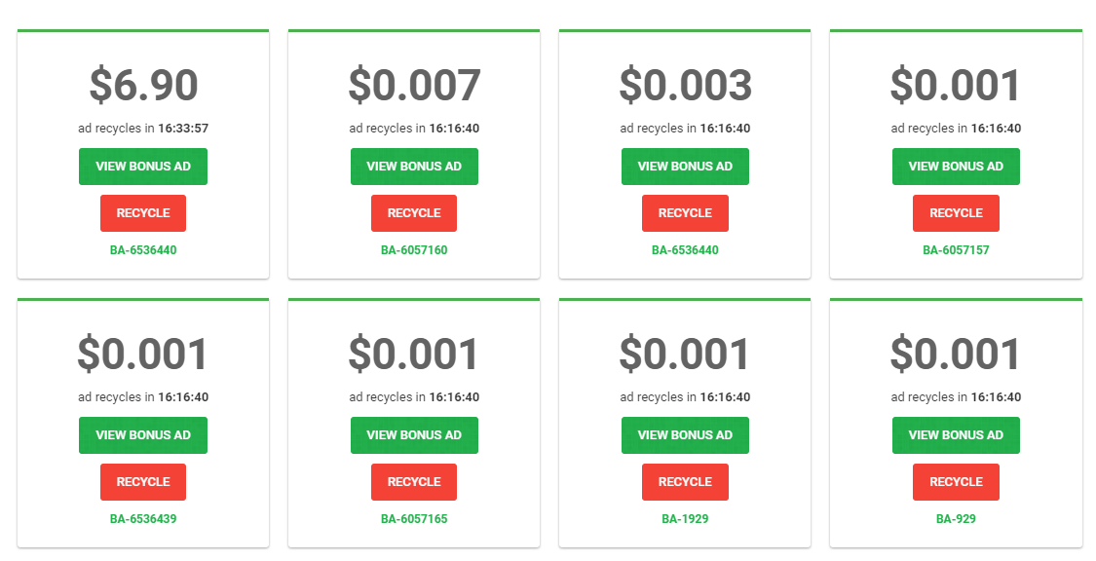Recycle the ad labeled BA-1929
The image size is (1096, 561).
coord(685,482)
